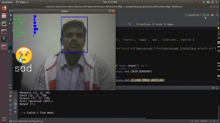The height and width of the screenshot is (123, 220).
Task: Click the battery icon in system tray
Action: tap(213, 2)
